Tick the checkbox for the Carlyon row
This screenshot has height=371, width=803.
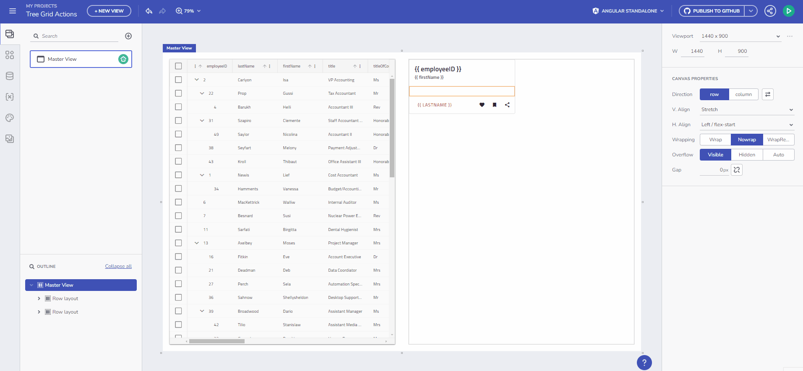coord(178,80)
